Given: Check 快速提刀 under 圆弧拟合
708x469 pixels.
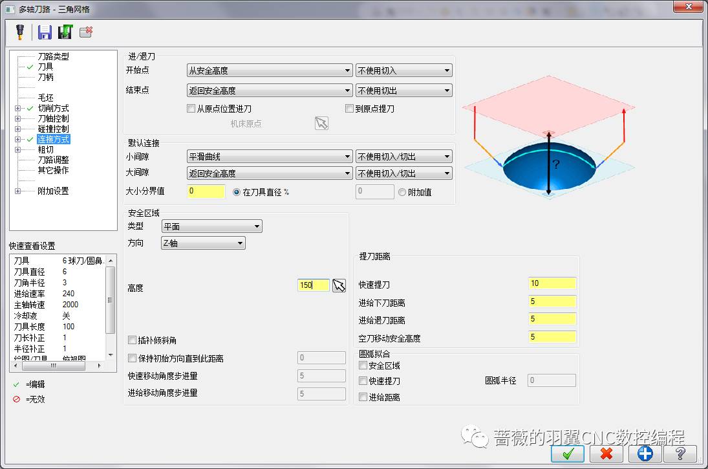Looking at the screenshot, I should 363,380.
